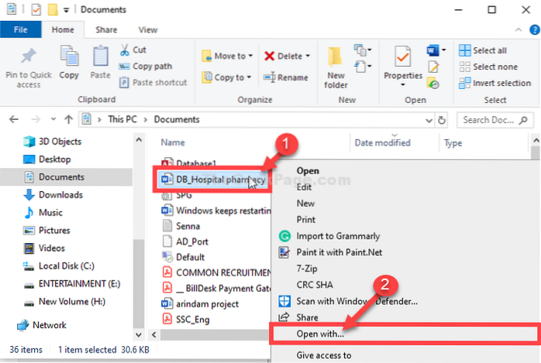Click the Rename button in Organize
Screen dimensions: 541x363
286,77
